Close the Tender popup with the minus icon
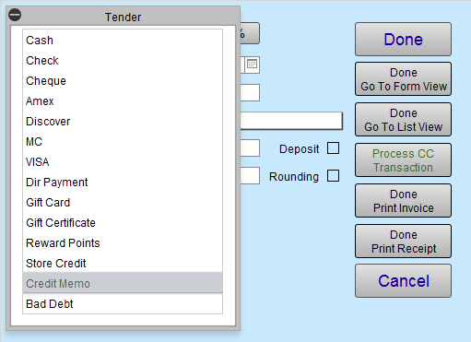 click(15, 15)
